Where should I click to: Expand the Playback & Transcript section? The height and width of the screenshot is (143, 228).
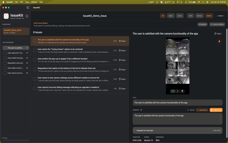point(177,131)
